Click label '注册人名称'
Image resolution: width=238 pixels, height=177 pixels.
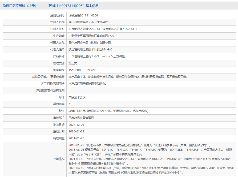(57, 22)
